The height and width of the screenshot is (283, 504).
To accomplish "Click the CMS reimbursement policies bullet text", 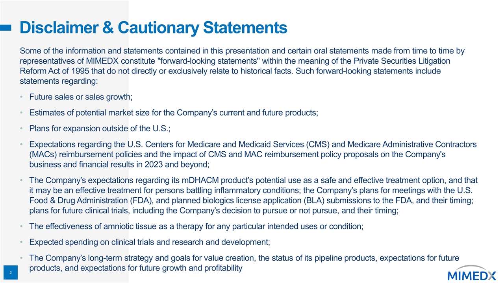I will (x=253, y=154).
